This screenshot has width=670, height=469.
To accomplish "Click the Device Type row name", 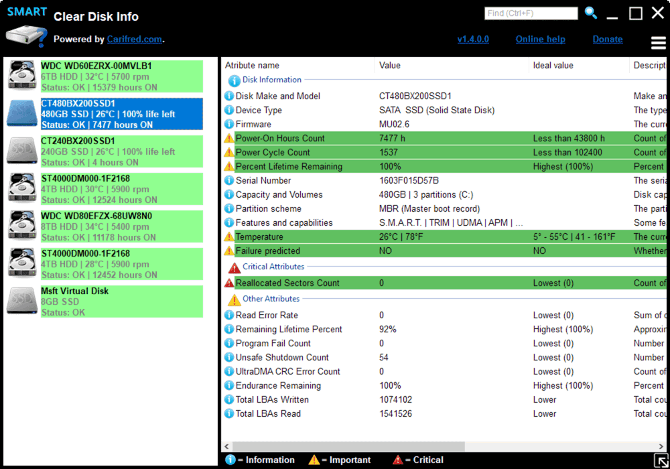I will click(259, 110).
